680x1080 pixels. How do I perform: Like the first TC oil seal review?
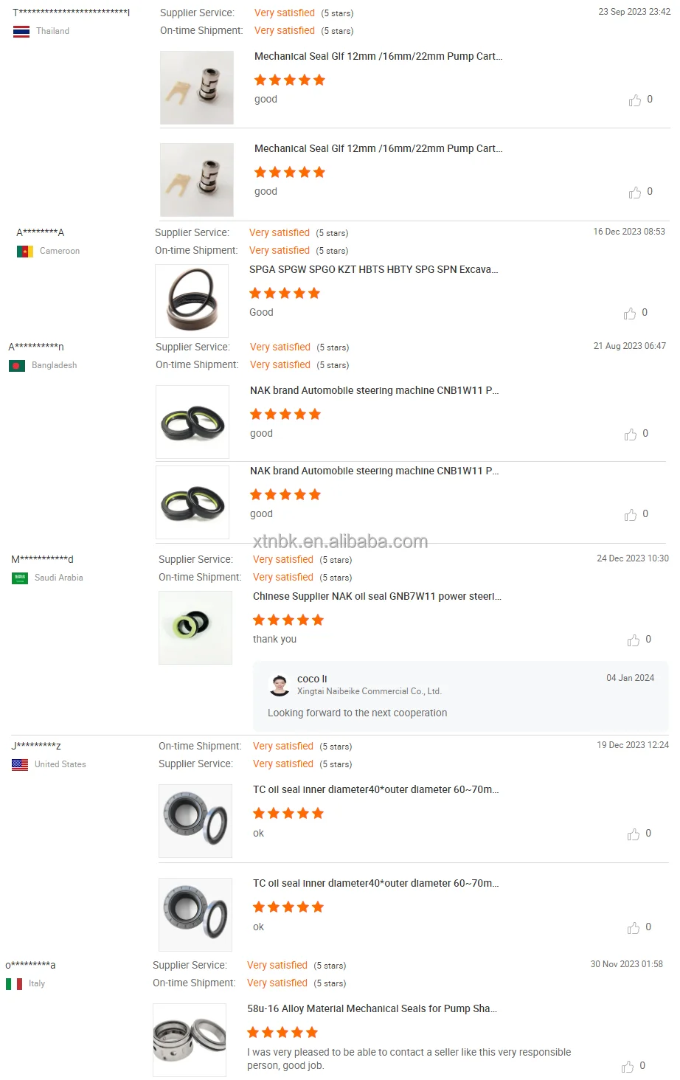pyautogui.click(x=633, y=834)
